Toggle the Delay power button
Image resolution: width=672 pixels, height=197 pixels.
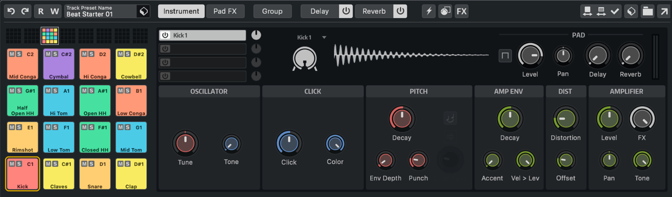tap(346, 11)
